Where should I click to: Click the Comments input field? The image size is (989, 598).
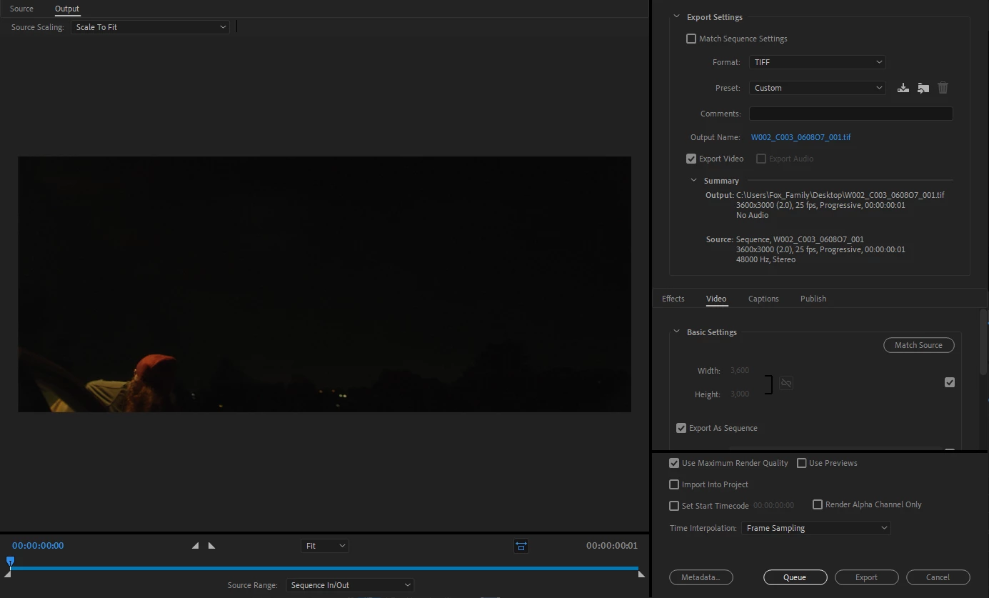point(851,114)
